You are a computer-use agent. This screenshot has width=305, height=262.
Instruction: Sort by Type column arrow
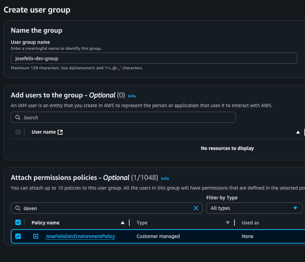[228, 223]
